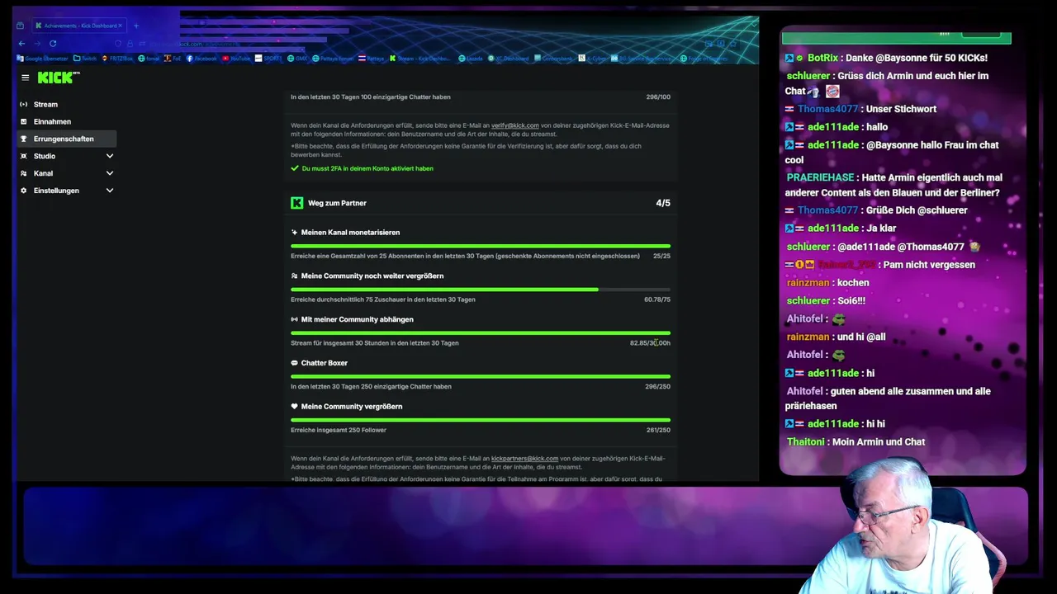Click the Kanal icon in the sidebar
The width and height of the screenshot is (1057, 594).
24,174
